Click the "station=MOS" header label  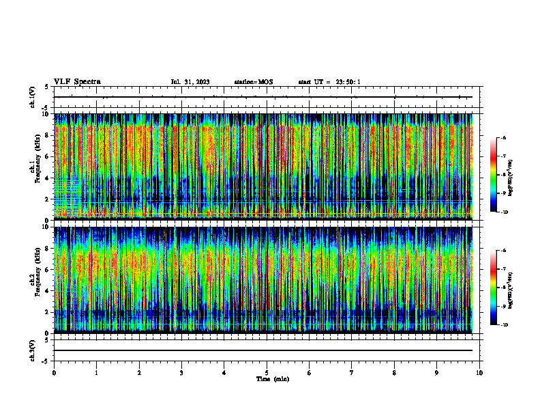click(254, 82)
